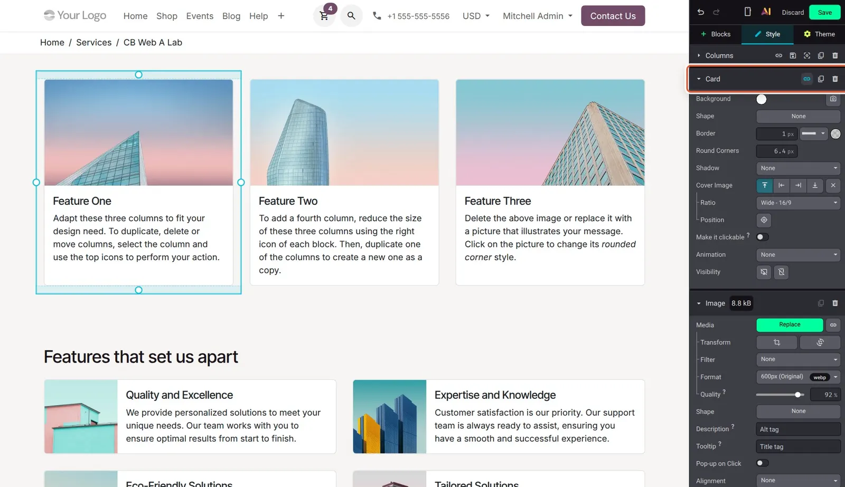The width and height of the screenshot is (845, 487).
Task: Switch to the Theme tab
Action: pyautogui.click(x=819, y=34)
